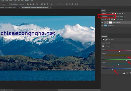
Task: Click the distribute horizontally icon
Action: pyautogui.click(x=51, y=4)
